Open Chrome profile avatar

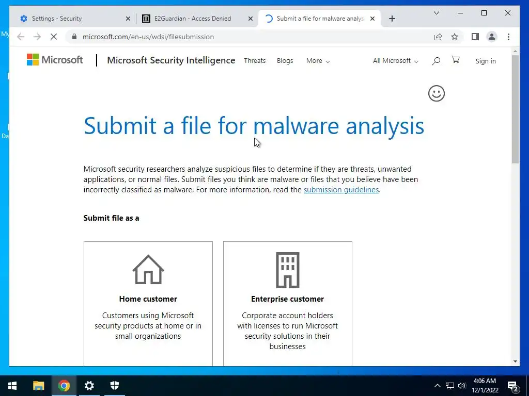point(492,37)
